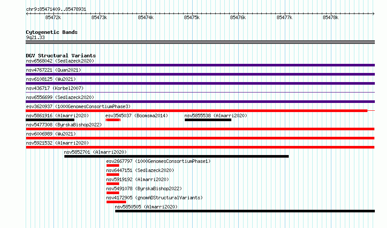387x228 pixels.
Task: Click the 85474k ruler tick label
Action: pos(146,17)
